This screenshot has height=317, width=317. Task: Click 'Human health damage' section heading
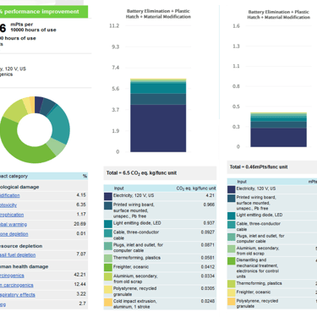(x=24, y=266)
